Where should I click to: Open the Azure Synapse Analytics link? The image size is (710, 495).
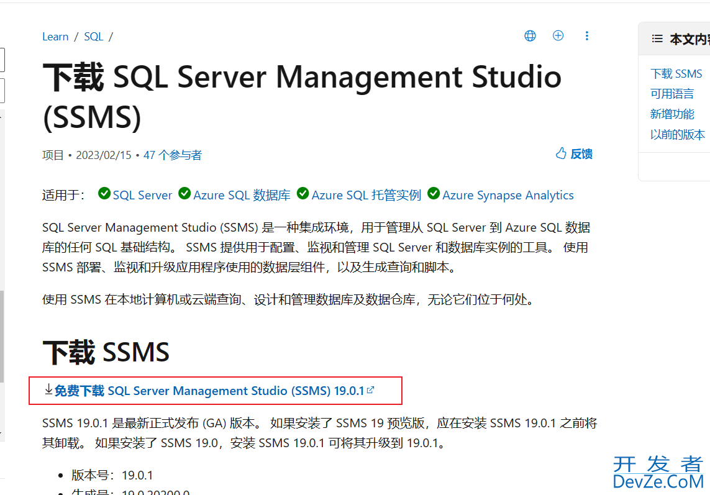pos(508,195)
